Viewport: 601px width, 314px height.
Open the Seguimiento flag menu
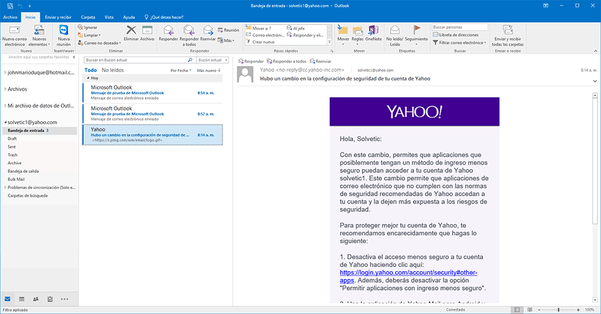click(416, 35)
